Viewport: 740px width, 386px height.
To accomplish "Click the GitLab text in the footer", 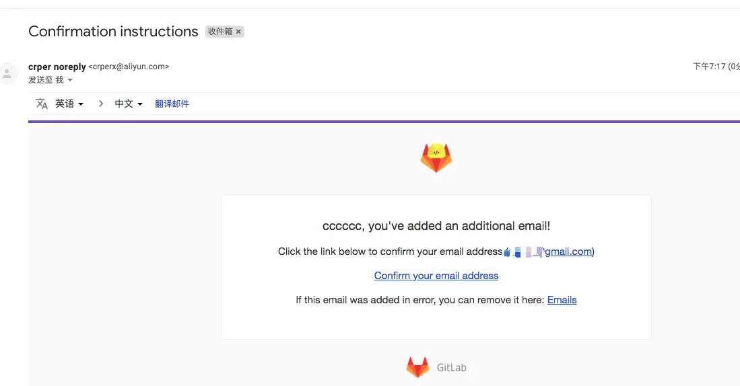I will click(x=451, y=368).
